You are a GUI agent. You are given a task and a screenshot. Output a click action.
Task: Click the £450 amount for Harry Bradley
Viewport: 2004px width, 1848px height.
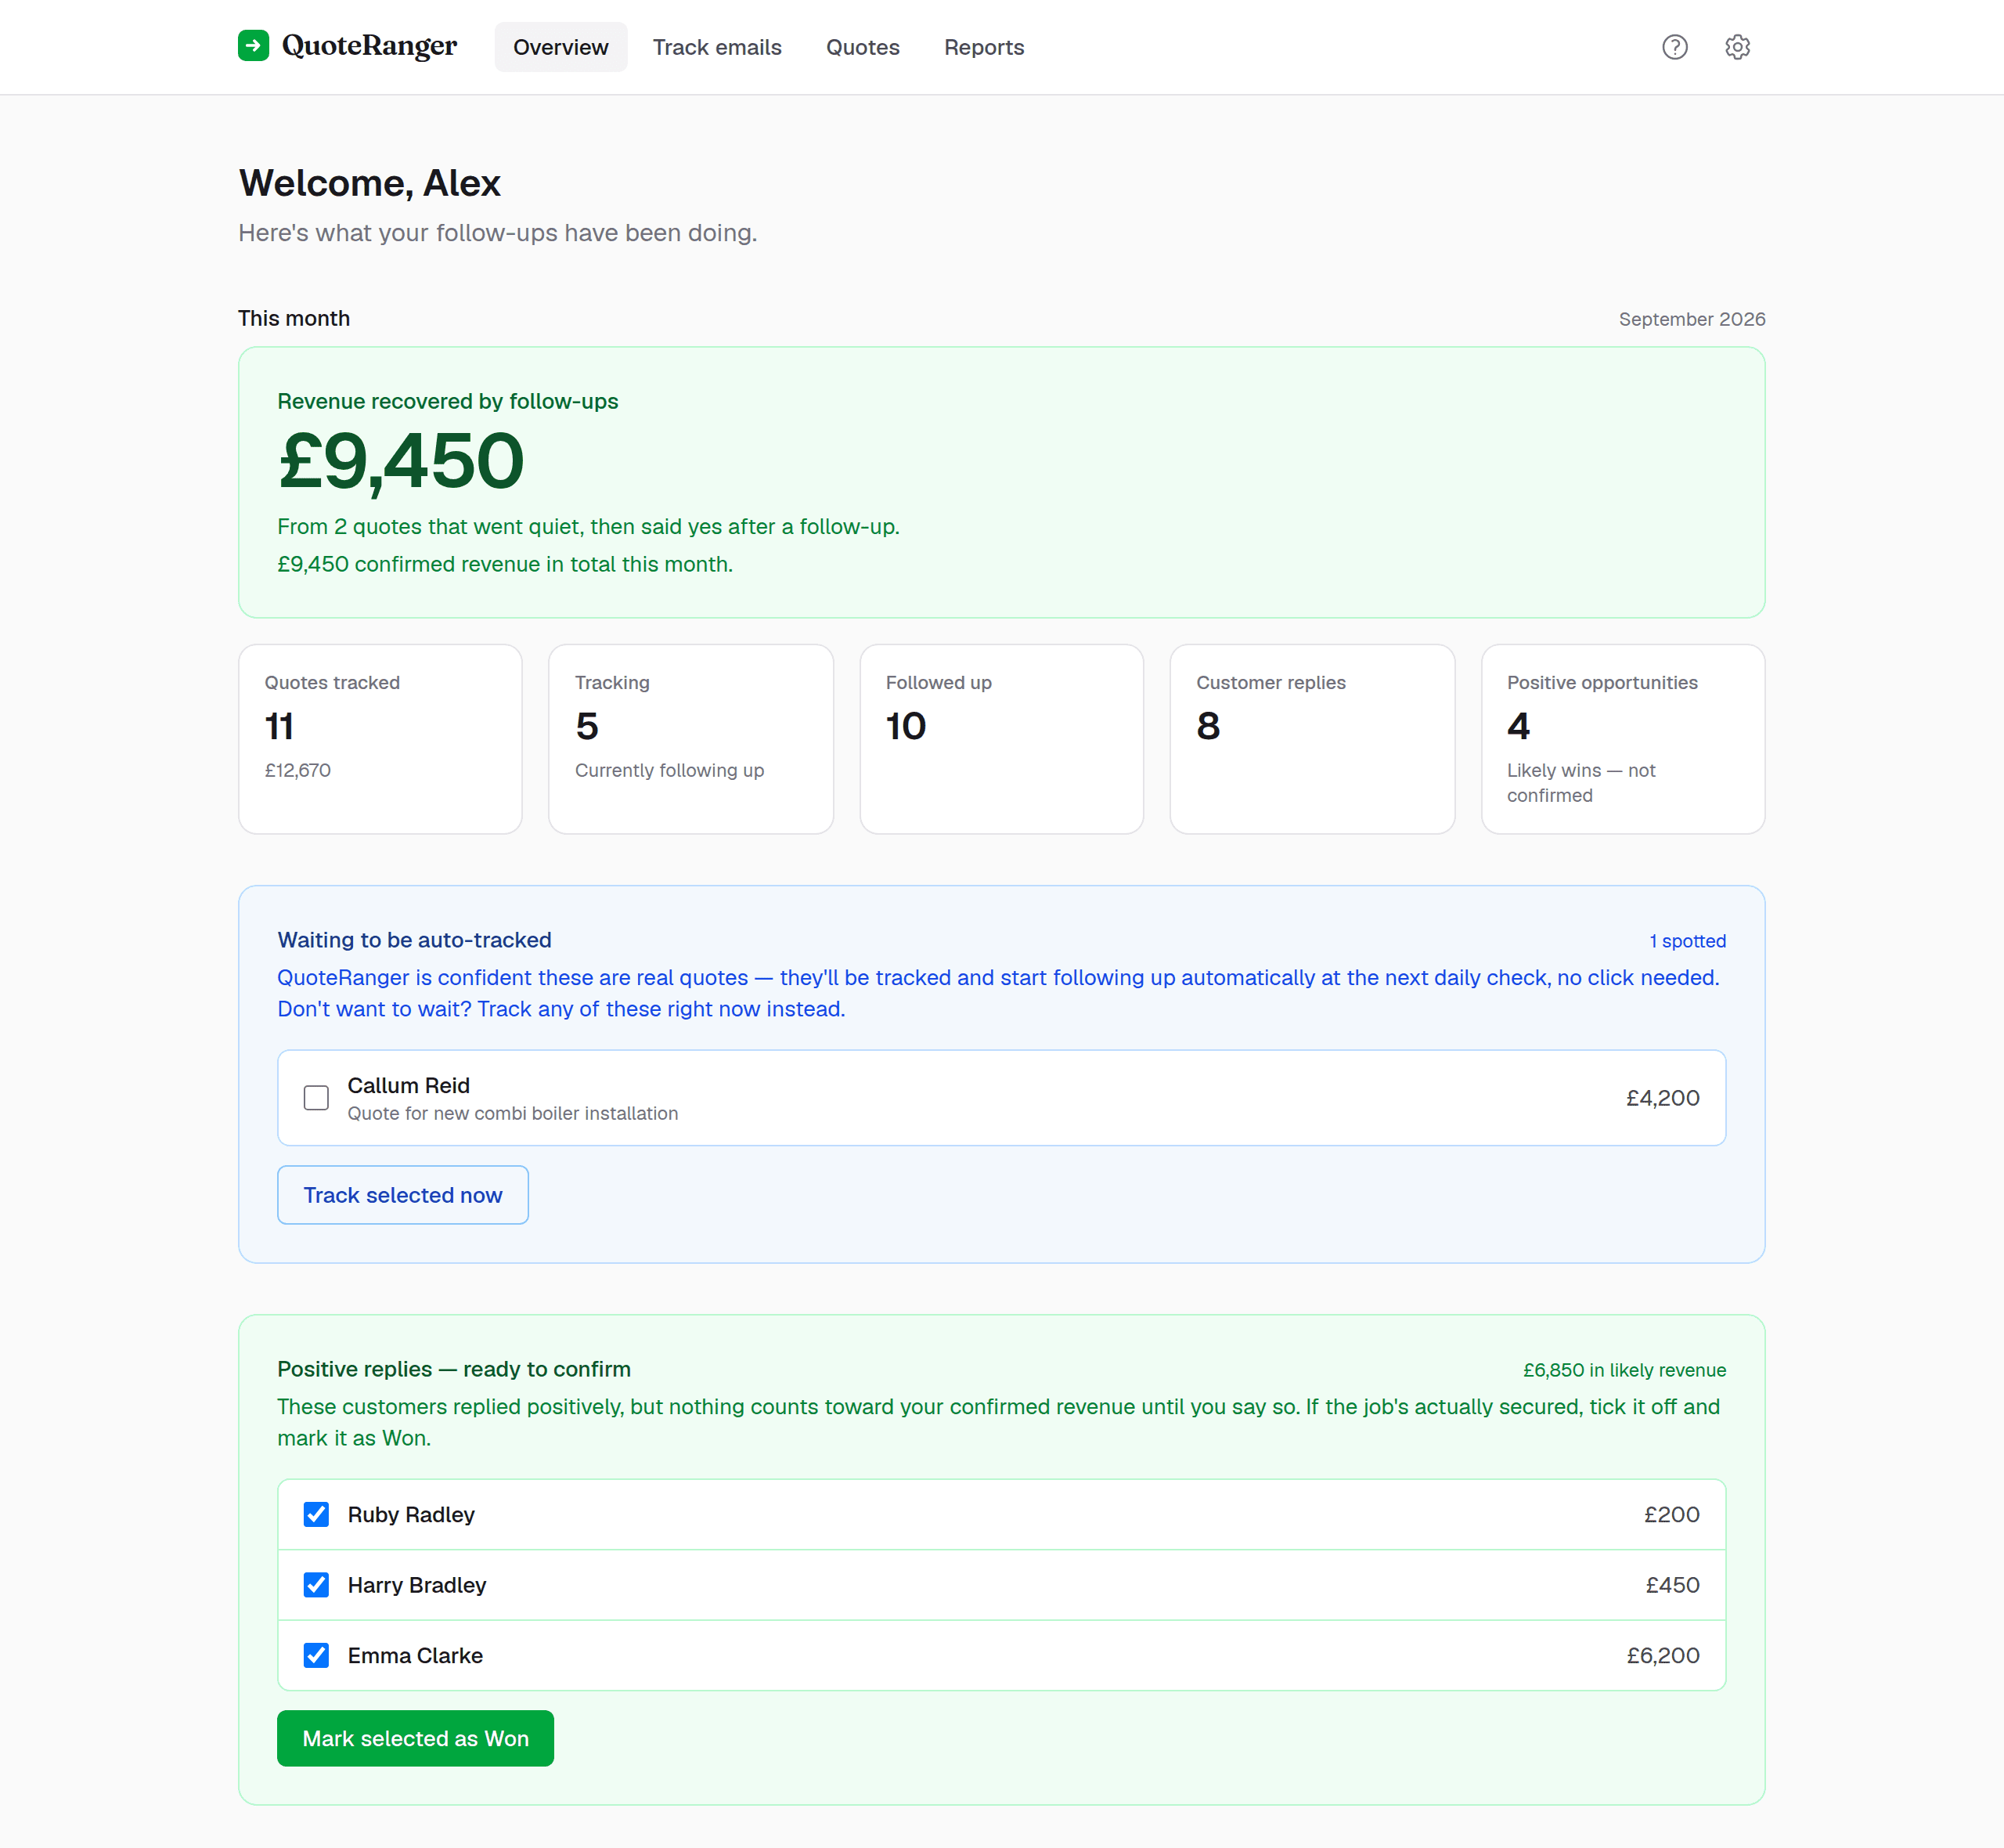point(1673,1585)
